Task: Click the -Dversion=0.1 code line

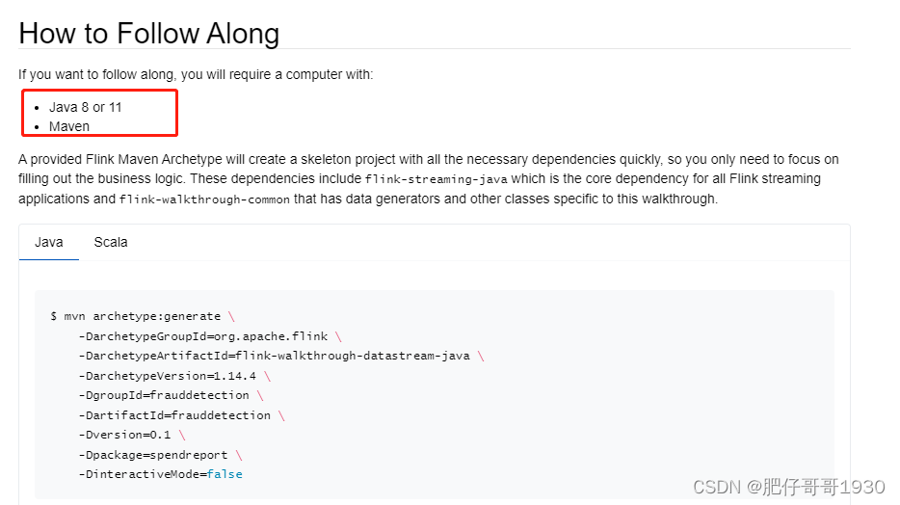Action: point(125,435)
